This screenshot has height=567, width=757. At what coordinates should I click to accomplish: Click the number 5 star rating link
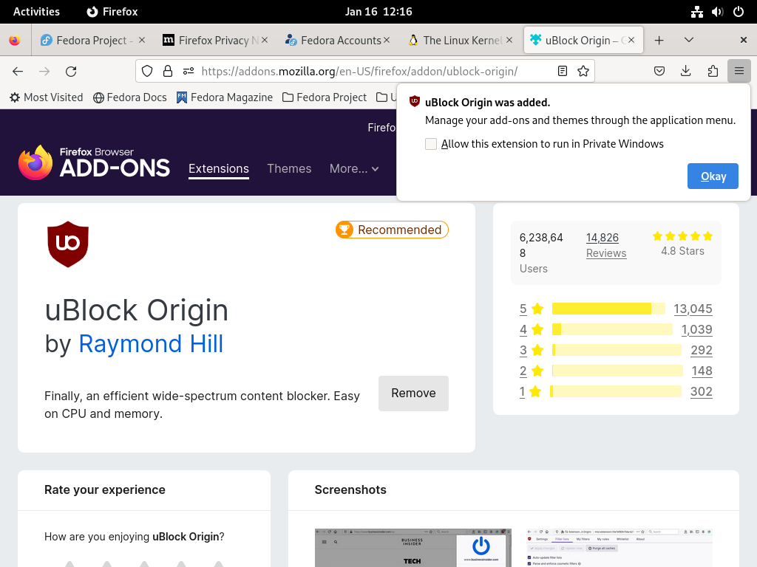point(523,309)
